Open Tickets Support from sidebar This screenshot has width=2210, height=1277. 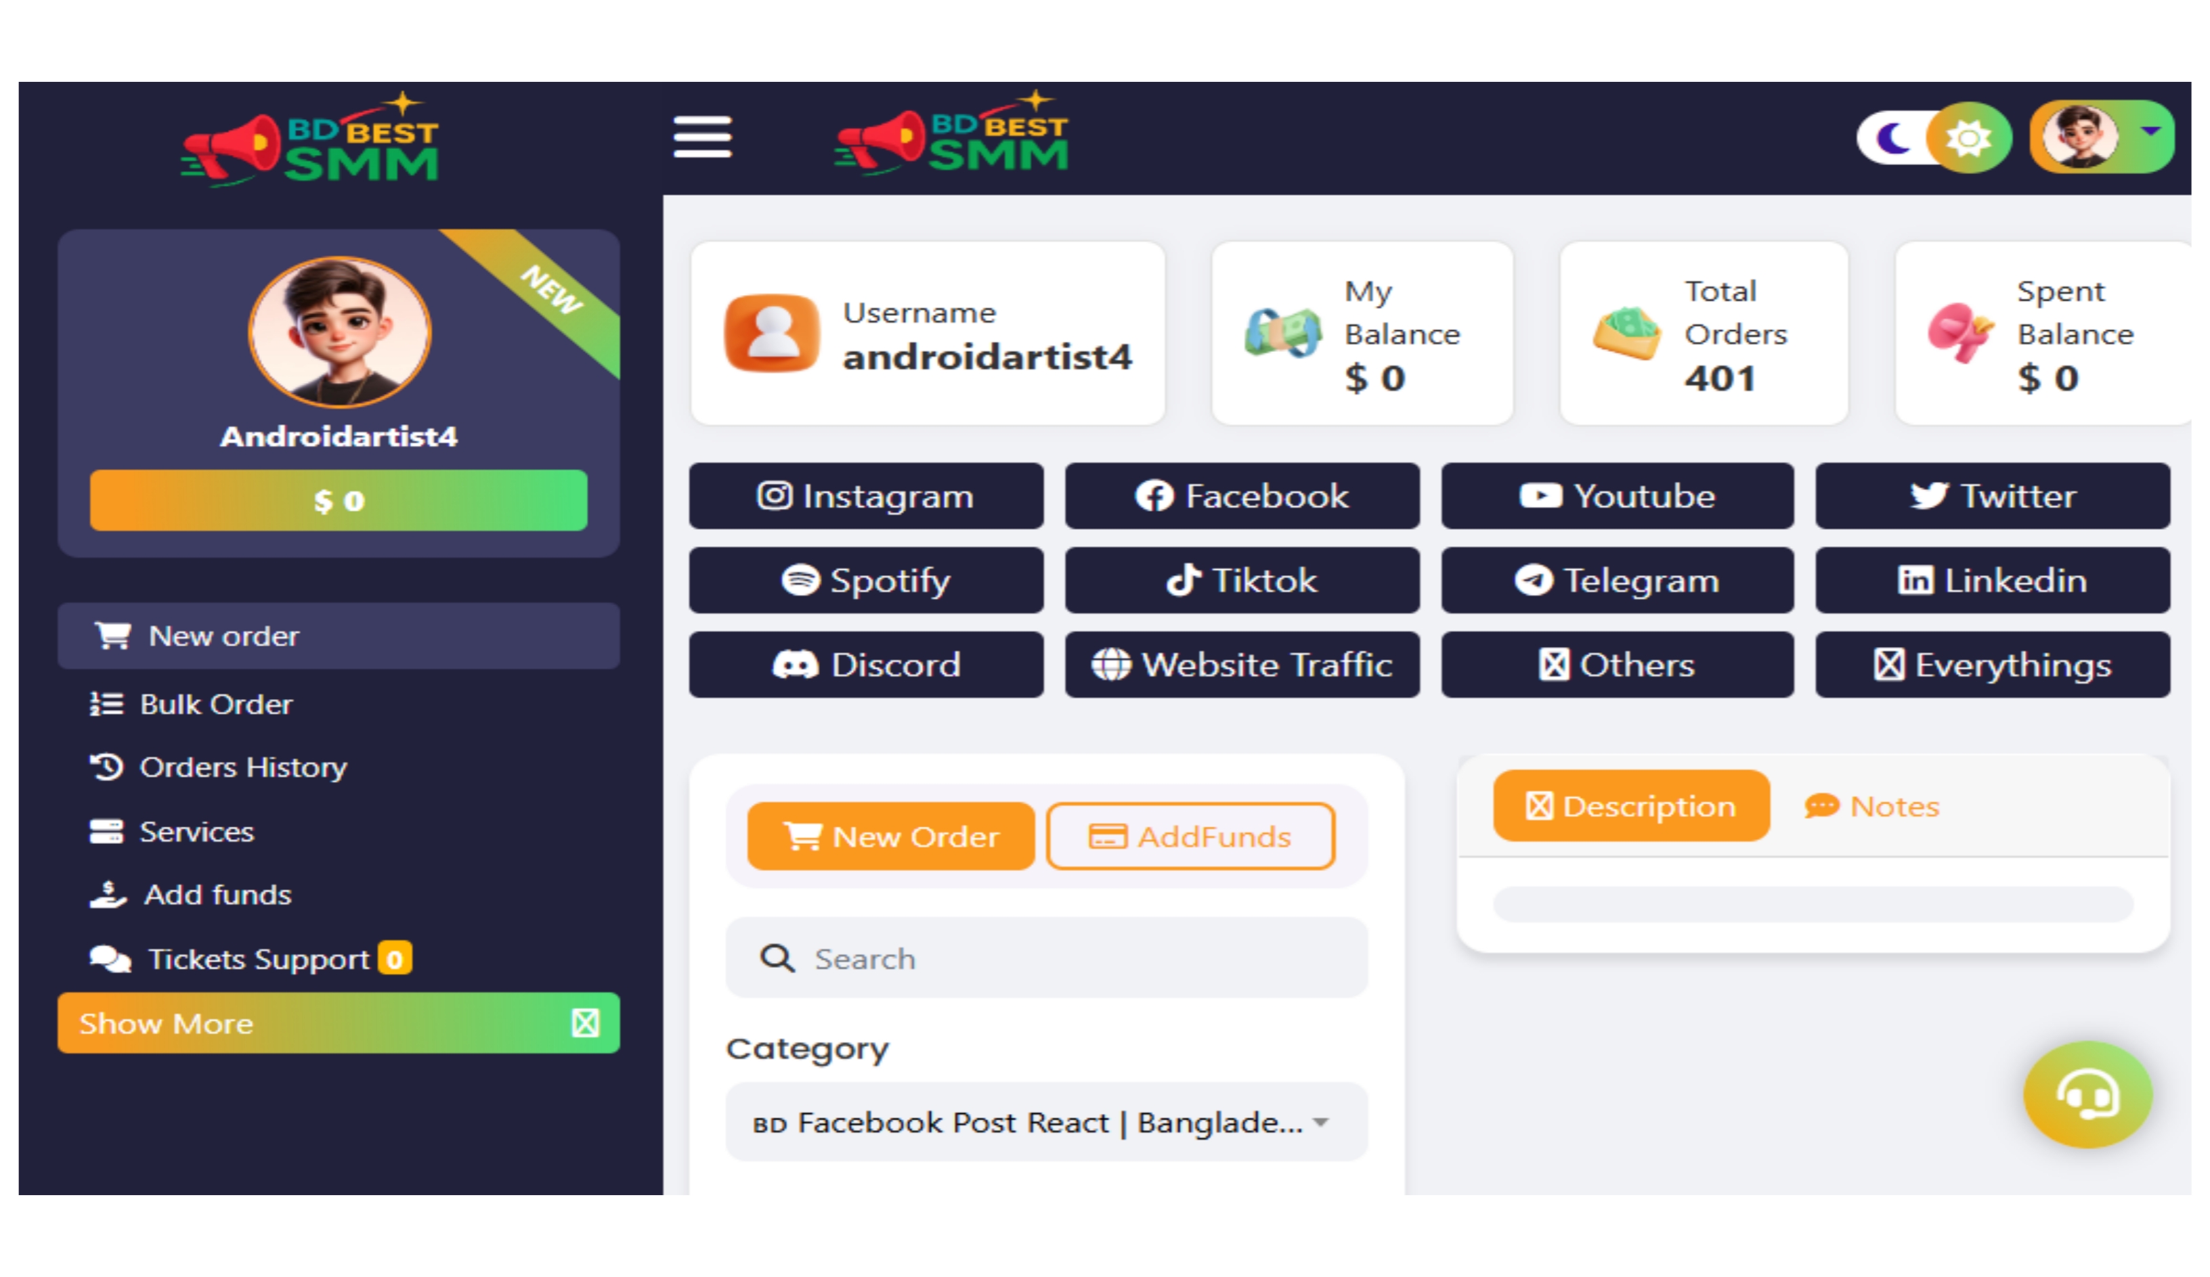(258, 959)
